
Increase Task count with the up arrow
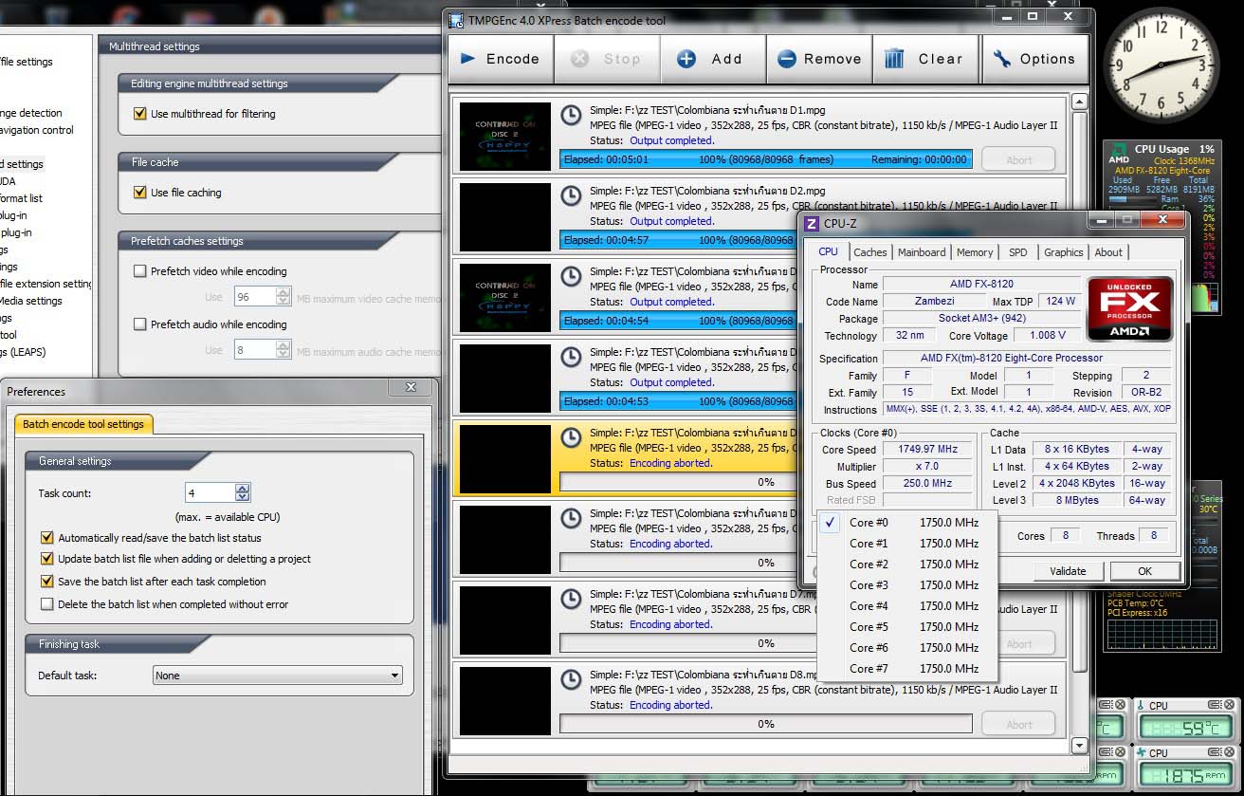pyautogui.click(x=243, y=489)
